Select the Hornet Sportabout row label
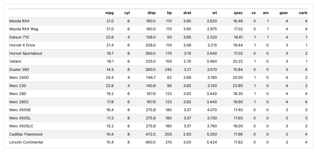The image size is (317, 152). [x=26, y=53]
